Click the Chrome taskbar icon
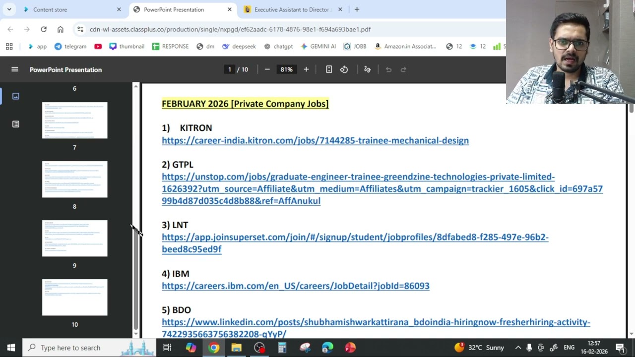 click(214, 348)
